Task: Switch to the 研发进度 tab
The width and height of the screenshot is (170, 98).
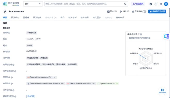Action: click(37, 17)
